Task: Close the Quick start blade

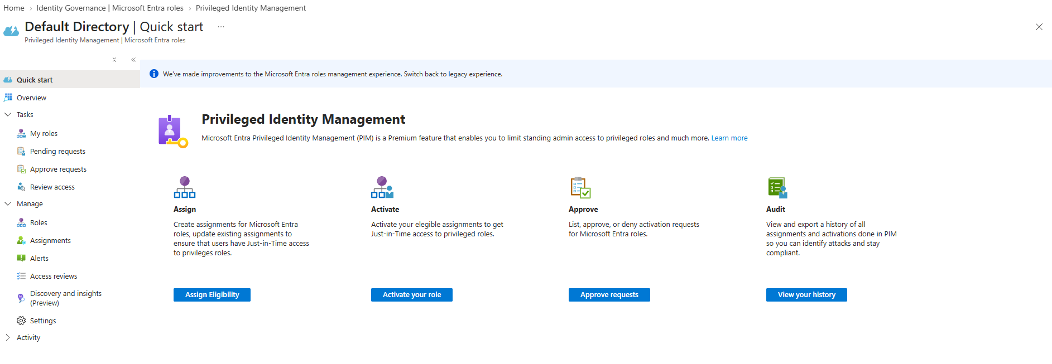Action: click(1039, 27)
